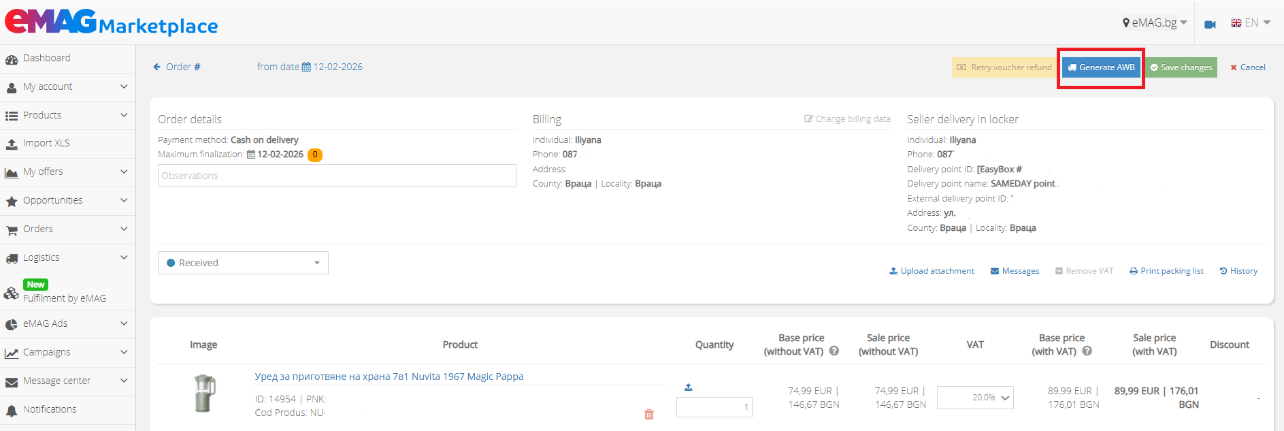This screenshot has height=431, width=1284.
Task: Open Print packing list
Action: tap(1166, 271)
